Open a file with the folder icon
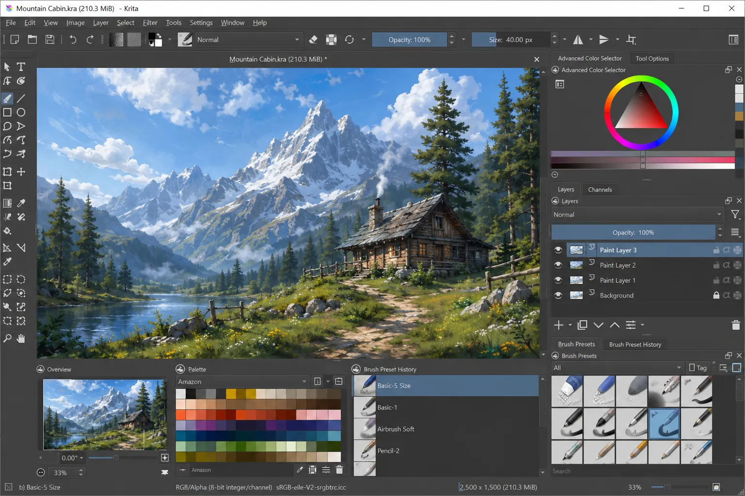The height and width of the screenshot is (496, 745). coord(32,40)
